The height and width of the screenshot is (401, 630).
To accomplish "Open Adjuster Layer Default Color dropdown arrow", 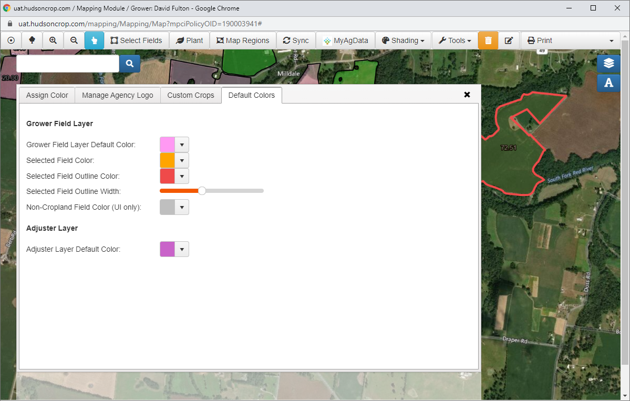I will [x=182, y=249].
